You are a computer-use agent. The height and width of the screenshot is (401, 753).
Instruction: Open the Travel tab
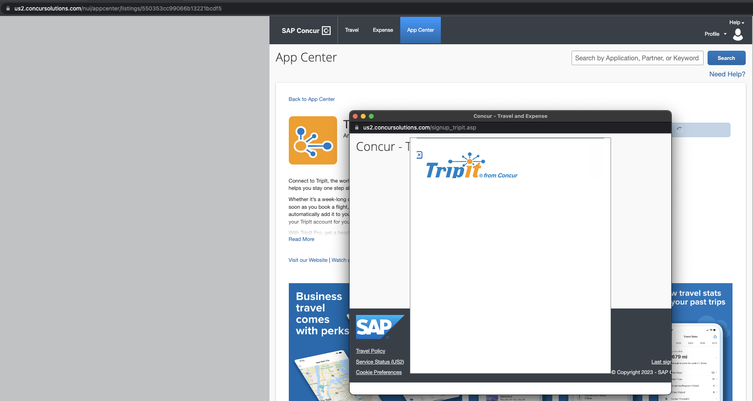pyautogui.click(x=352, y=30)
